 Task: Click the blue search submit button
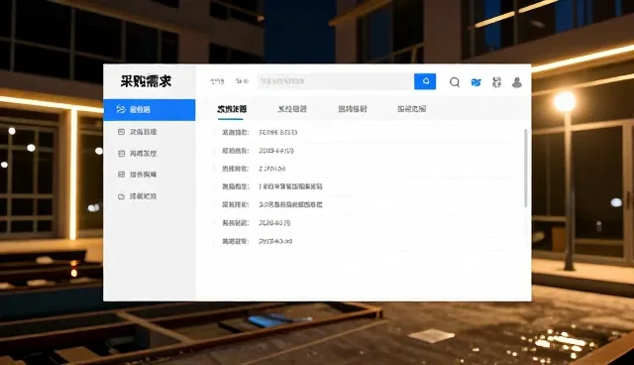[425, 81]
